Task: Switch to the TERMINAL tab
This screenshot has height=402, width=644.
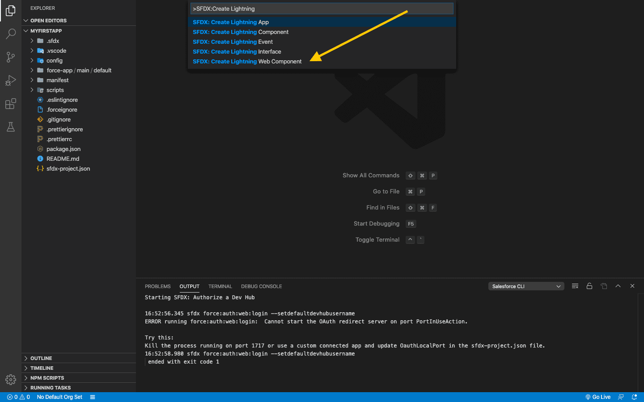Action: click(220, 286)
